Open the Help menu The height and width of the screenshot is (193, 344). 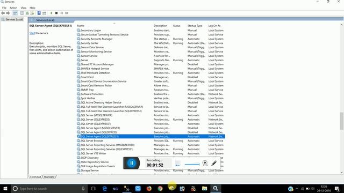pos(32,8)
